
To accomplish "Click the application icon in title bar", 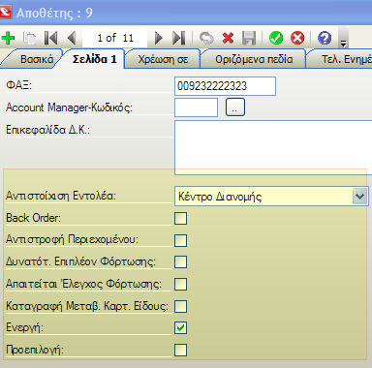I will tap(6, 13).
